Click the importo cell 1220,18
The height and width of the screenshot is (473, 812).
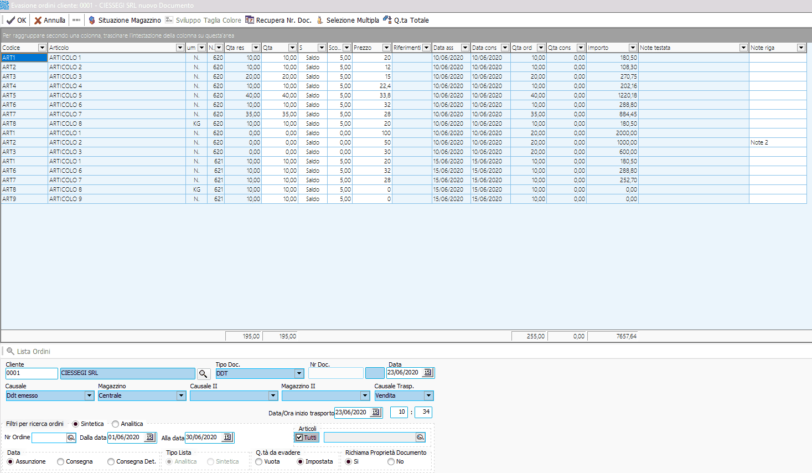[x=613, y=95]
